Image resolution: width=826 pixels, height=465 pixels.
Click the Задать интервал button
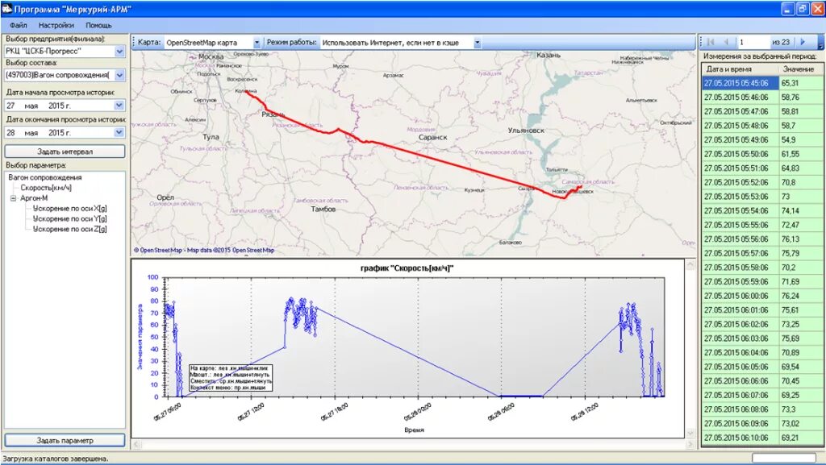click(x=65, y=152)
